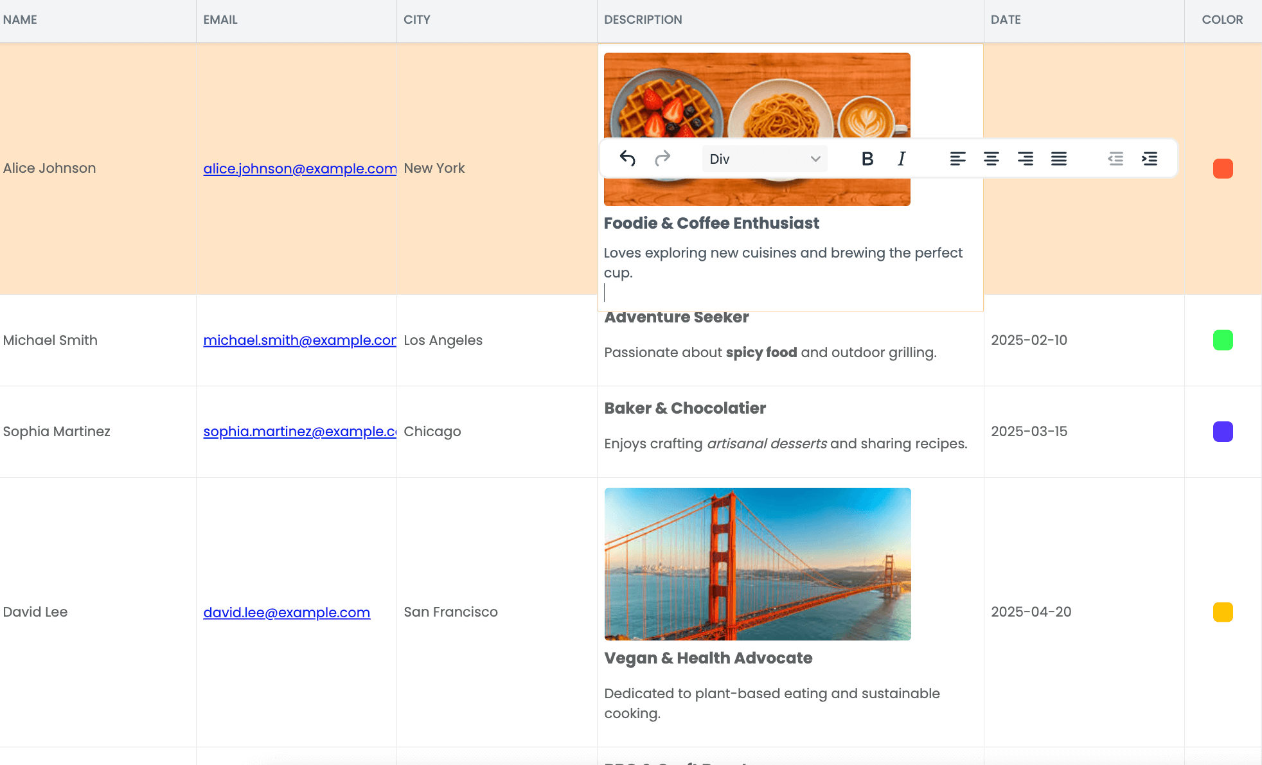Screen dimensions: 1262x765
Task: Click Michael Smith's green color swatch
Action: tap(1223, 340)
